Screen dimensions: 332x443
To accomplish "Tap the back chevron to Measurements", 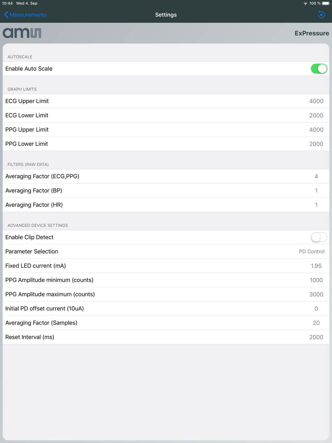I will (x=6, y=15).
